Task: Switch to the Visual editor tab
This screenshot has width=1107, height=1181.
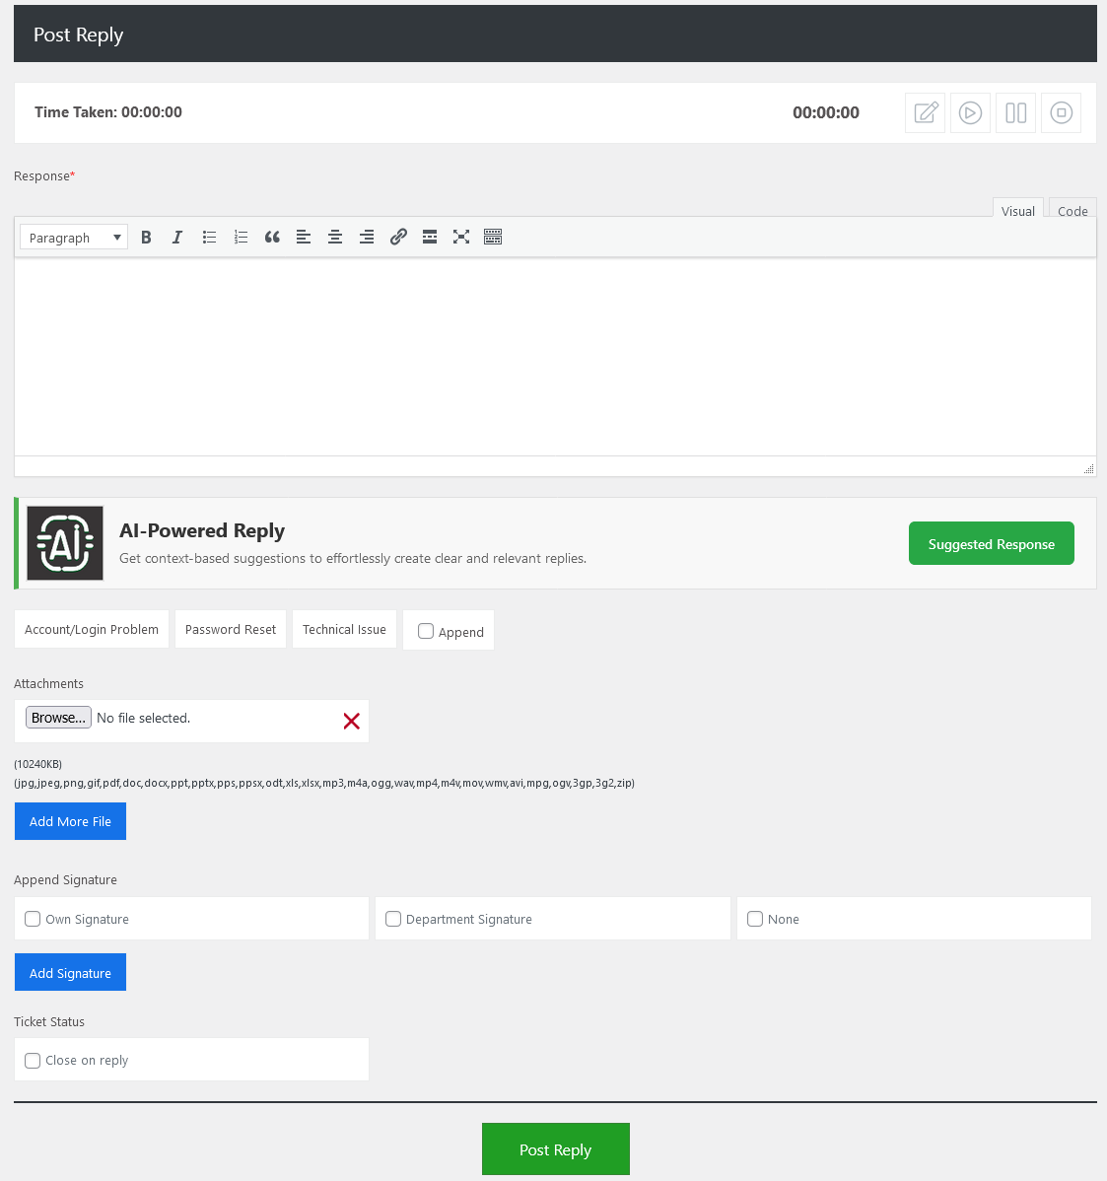Action: tap(1017, 211)
